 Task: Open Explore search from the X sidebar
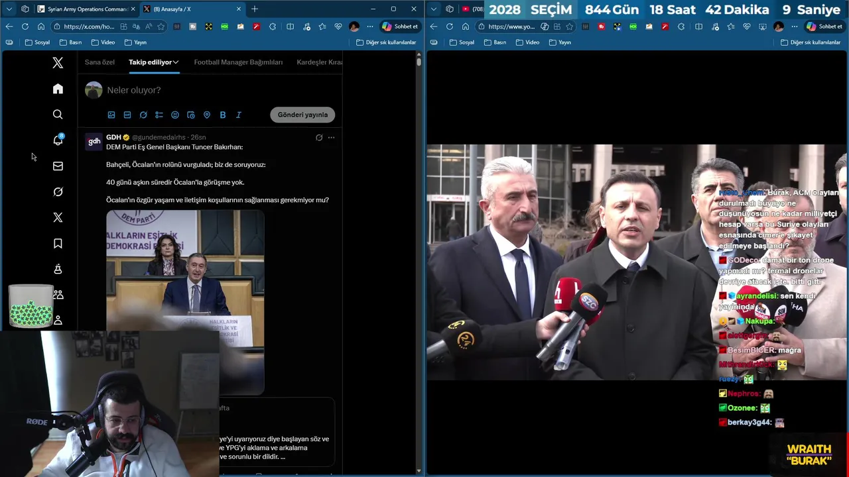coord(58,115)
